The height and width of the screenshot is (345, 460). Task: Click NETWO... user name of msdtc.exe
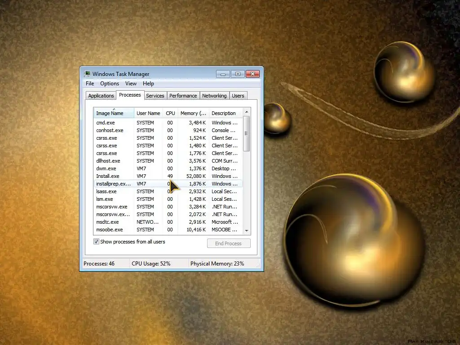pyautogui.click(x=147, y=222)
